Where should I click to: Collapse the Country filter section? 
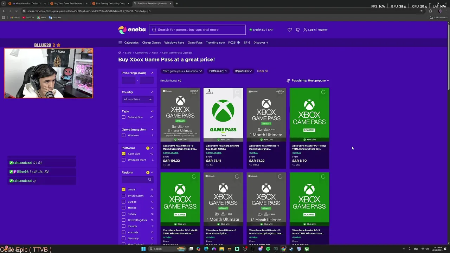point(152,92)
